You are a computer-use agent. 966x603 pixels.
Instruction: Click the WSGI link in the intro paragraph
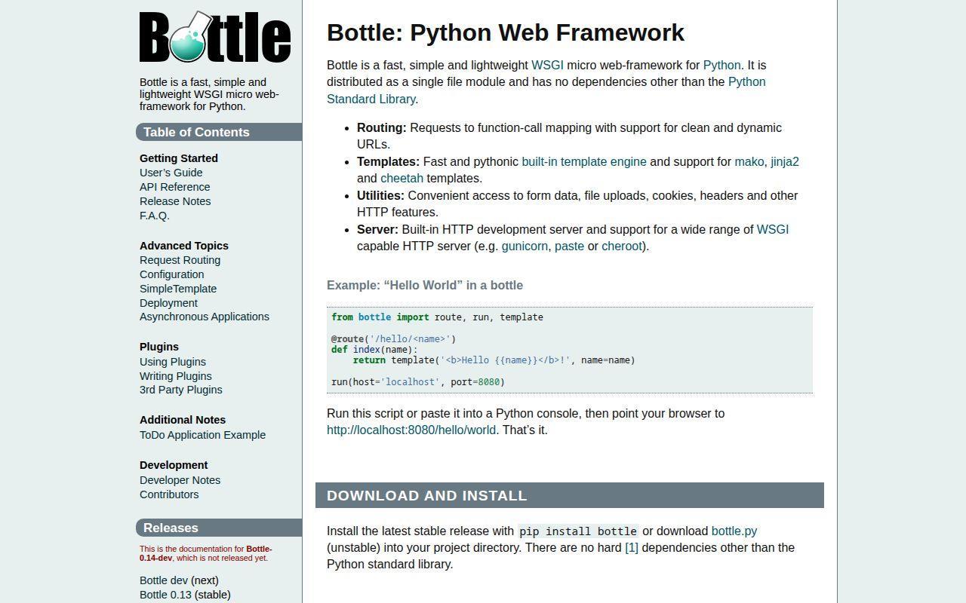[x=547, y=66]
